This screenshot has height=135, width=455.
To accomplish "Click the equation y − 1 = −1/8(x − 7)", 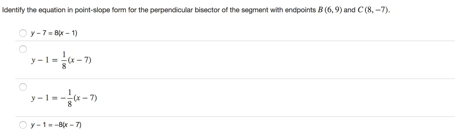I will 64,98.
